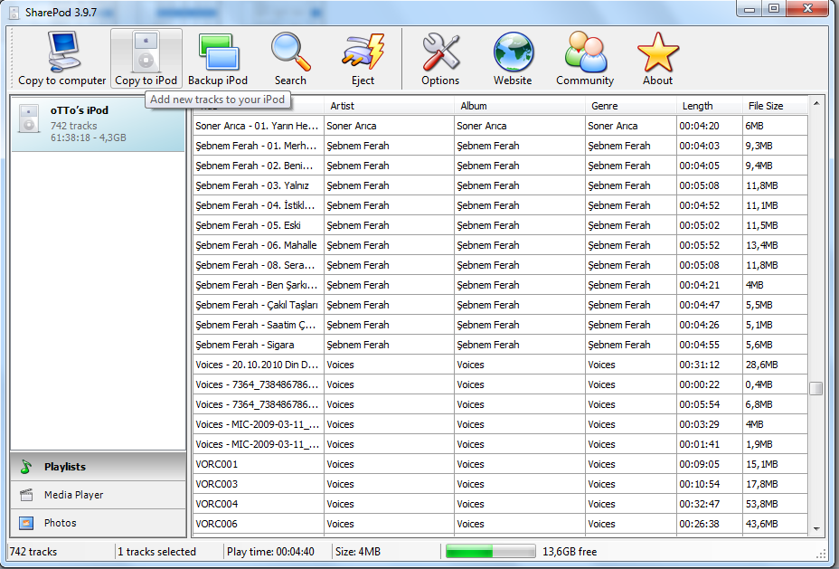Select track Şebnem Ferah - 05. Eski
This screenshot has height=569, width=839.
(x=500, y=225)
